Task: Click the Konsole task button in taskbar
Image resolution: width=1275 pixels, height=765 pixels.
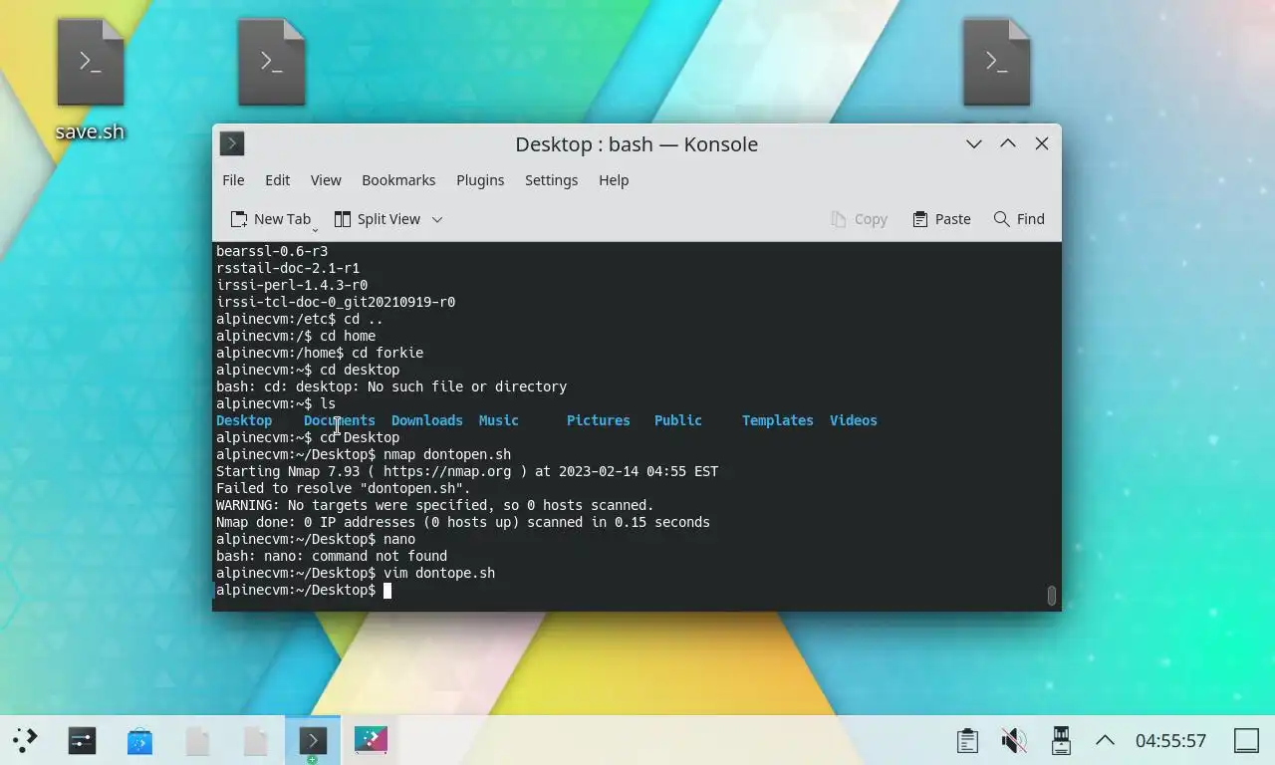Action: point(313,740)
